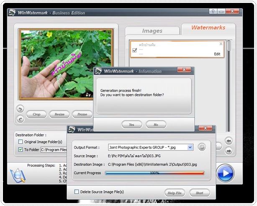Click the main window help question icon
Viewport: 257px width, 206px height.
pyautogui.click(x=213, y=11)
